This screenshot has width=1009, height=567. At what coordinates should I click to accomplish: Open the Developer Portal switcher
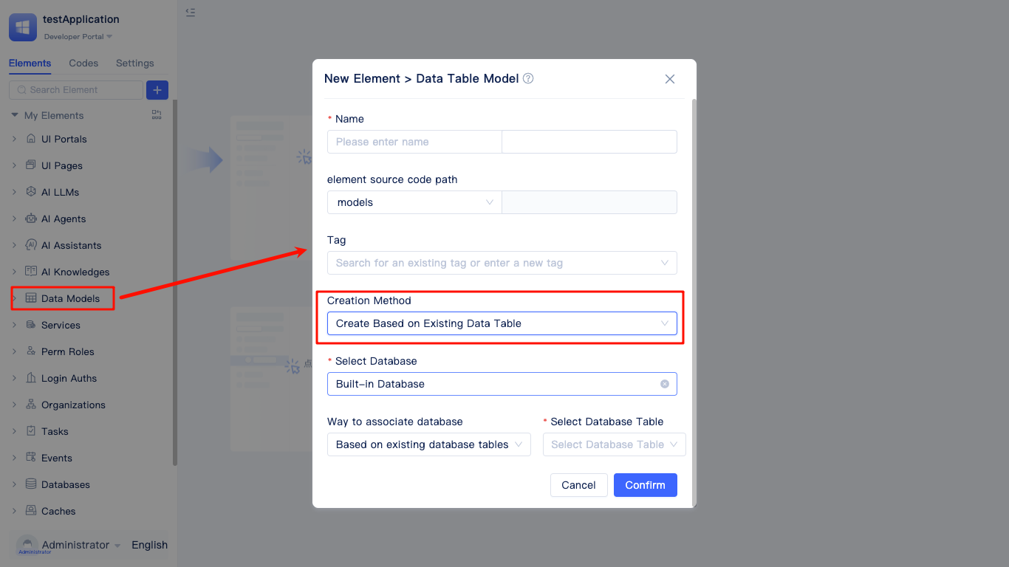click(x=78, y=37)
